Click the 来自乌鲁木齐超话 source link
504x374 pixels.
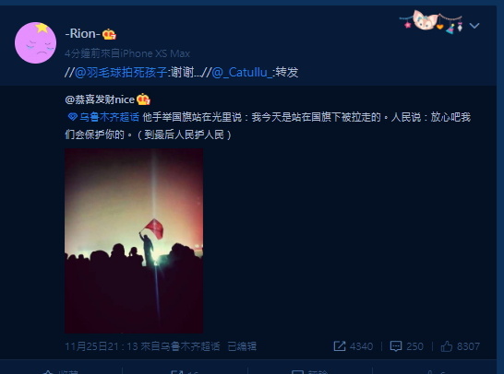180,346
